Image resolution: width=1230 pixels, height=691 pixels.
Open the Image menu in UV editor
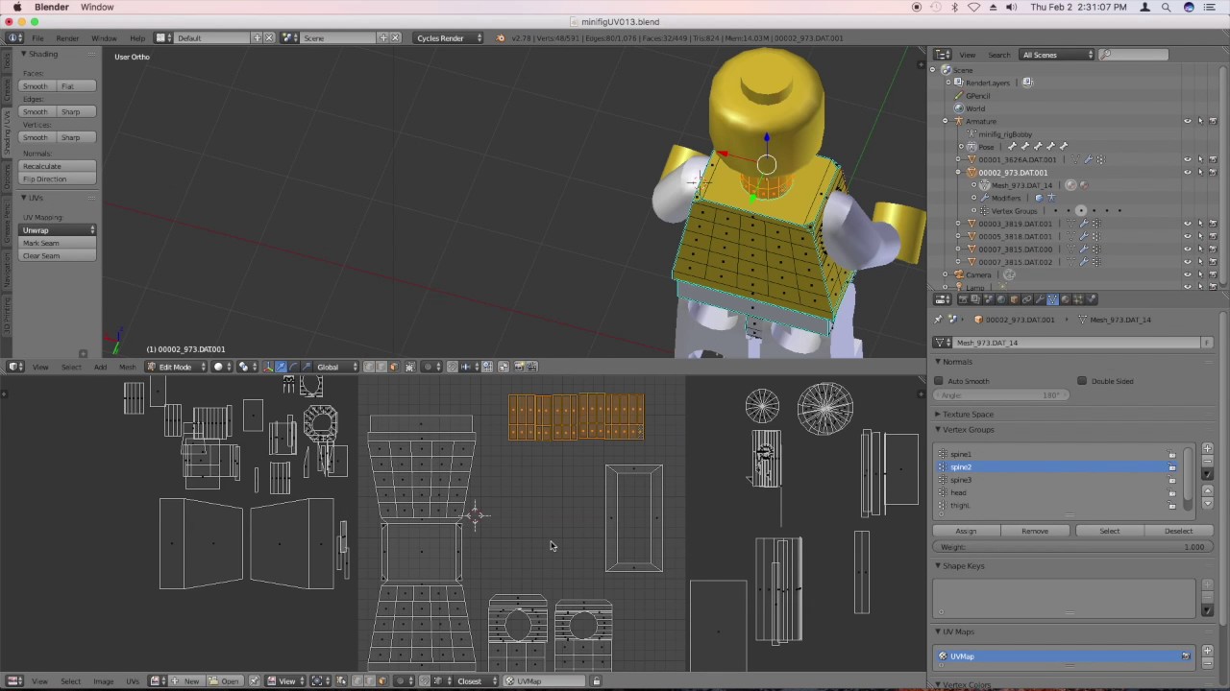pos(103,681)
